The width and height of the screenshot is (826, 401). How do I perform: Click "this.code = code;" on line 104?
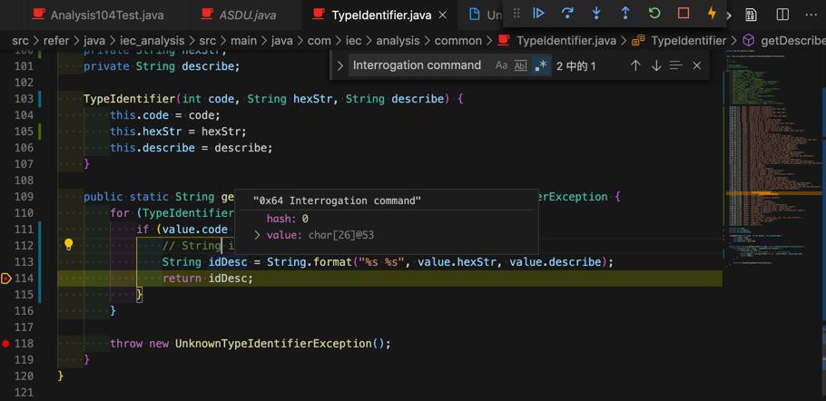(165, 115)
